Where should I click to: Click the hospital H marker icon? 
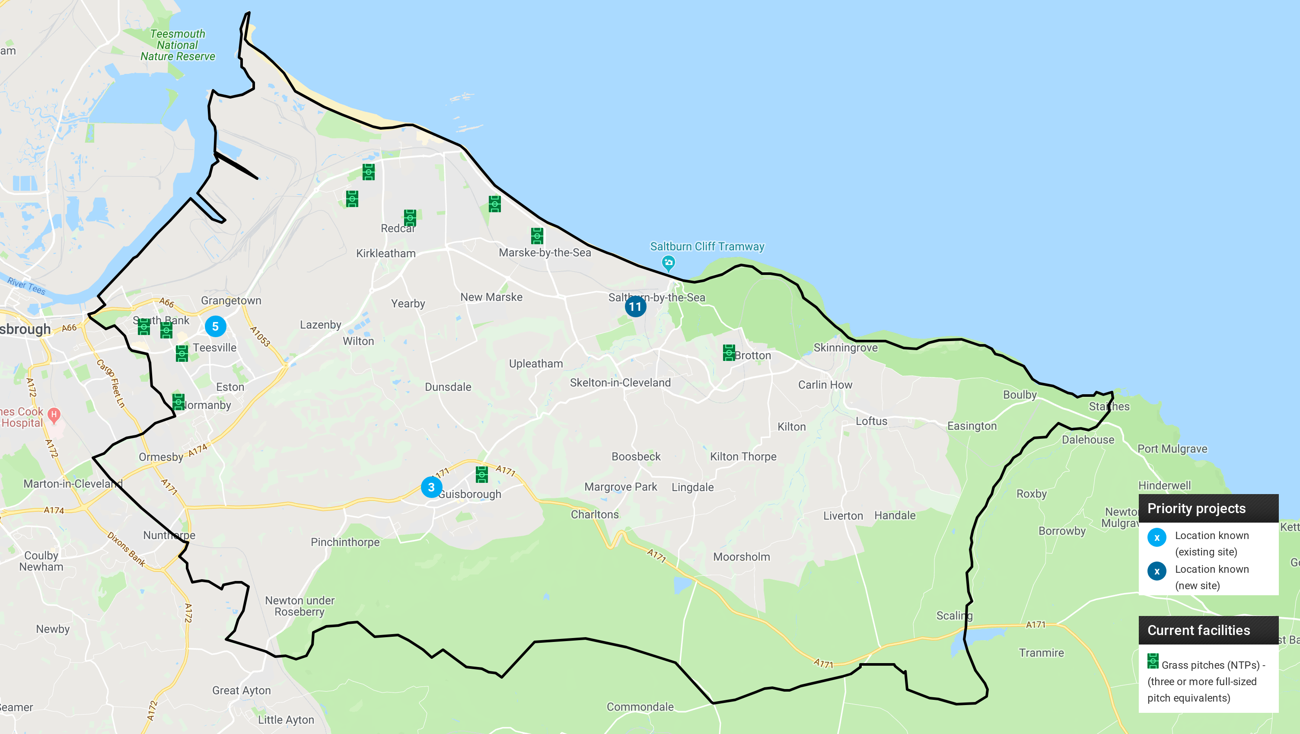point(54,415)
